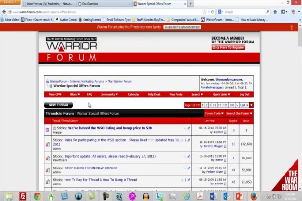Open The Warrior Forum breadcrumb link
The width and height of the screenshot is (302, 201).
(x=119, y=81)
